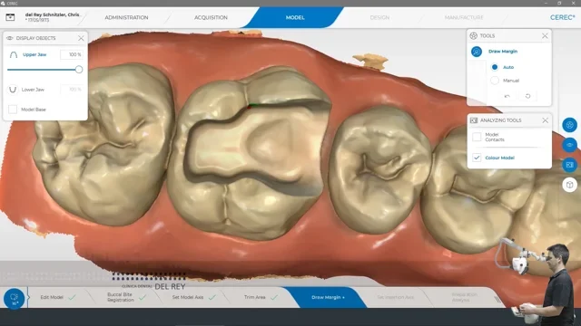Select the Draw Margin tool icon
This screenshot has height=326, width=581.
477,52
